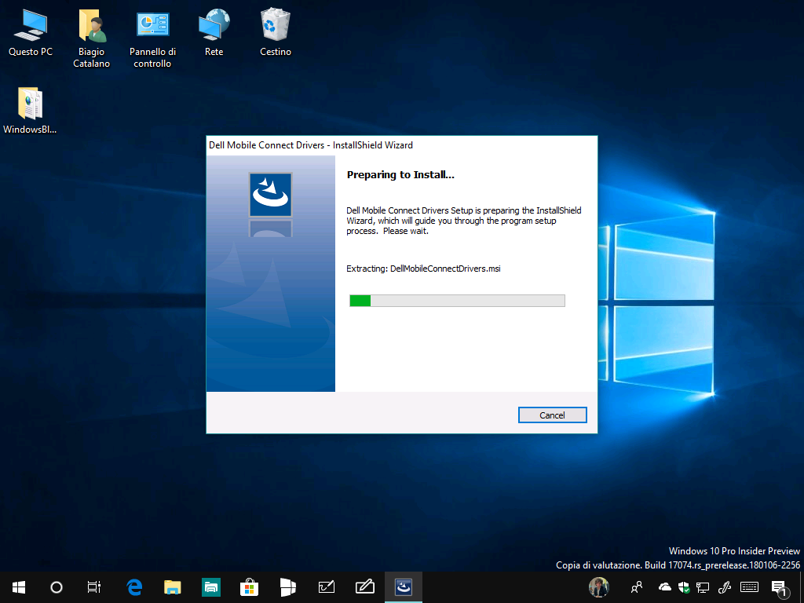Viewport: 804px width, 603px height.
Task: Select the WindowsBl... folder on the desktop
Action: coord(30,110)
